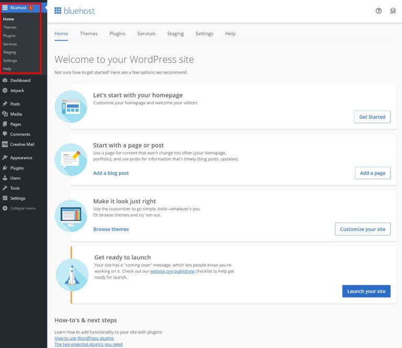This screenshot has width=402, height=348.
Task: Click the Users person icon
Action: coord(5,178)
